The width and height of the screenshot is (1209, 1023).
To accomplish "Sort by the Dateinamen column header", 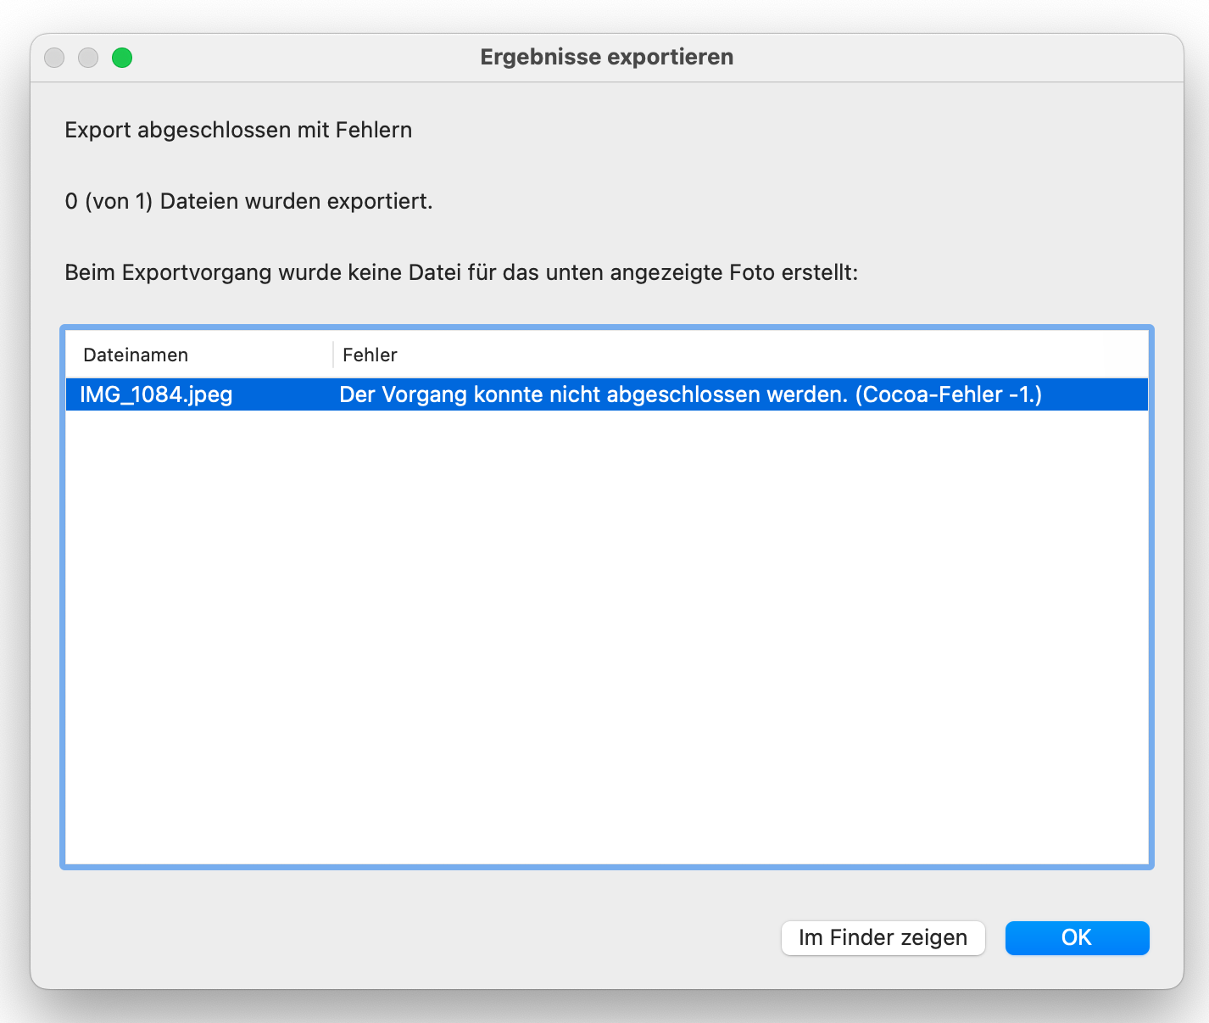I will coord(136,355).
